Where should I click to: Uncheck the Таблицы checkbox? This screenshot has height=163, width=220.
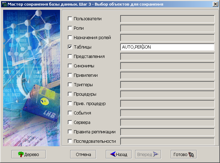[x=70, y=47]
